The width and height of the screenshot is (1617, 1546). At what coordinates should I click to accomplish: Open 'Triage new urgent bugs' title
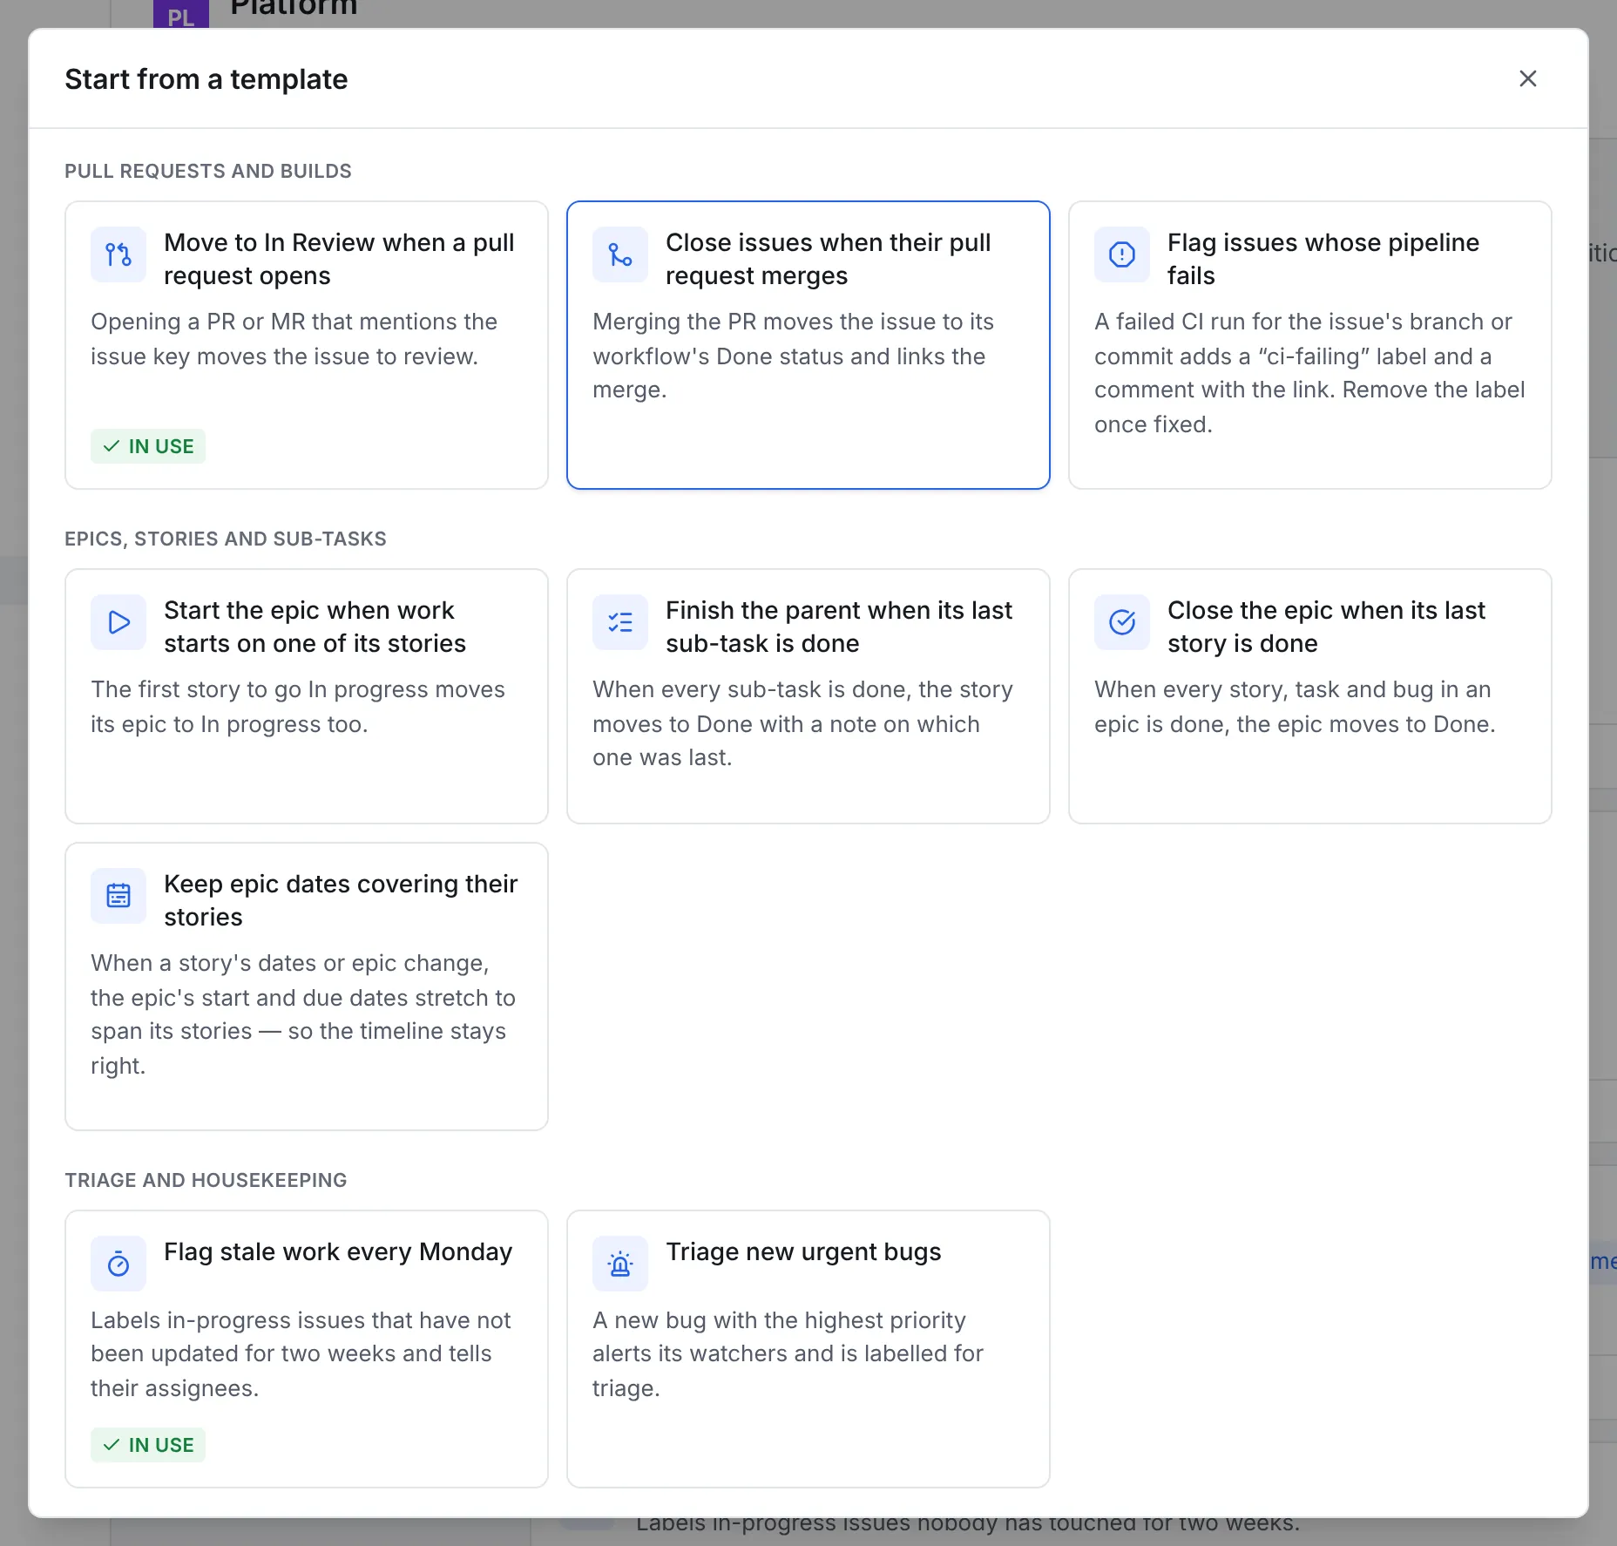click(x=803, y=1251)
